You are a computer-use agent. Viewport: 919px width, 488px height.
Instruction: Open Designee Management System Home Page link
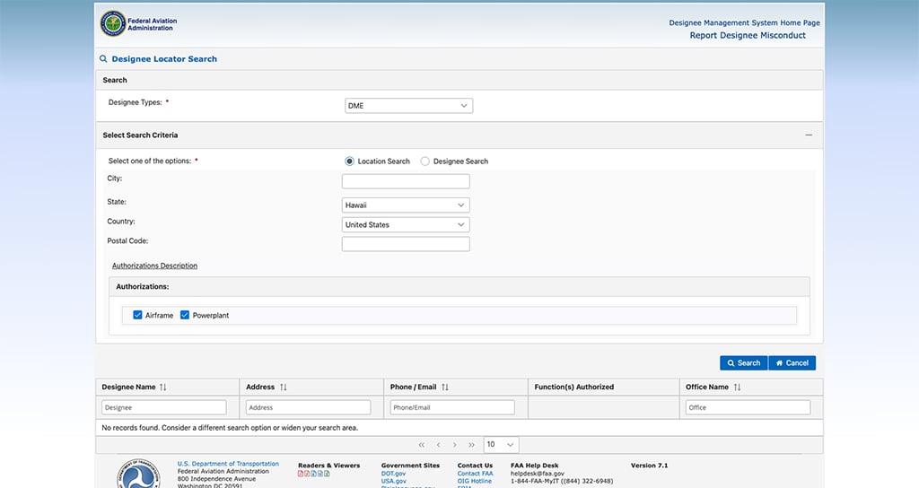pyautogui.click(x=744, y=22)
